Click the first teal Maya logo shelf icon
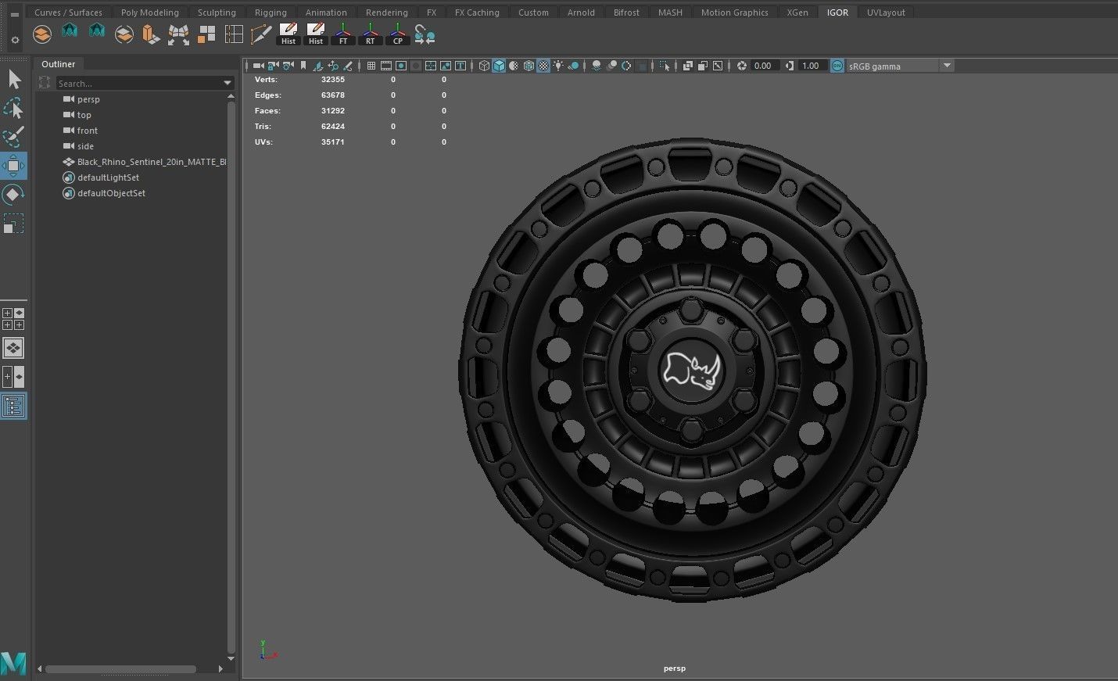The image size is (1118, 681). [70, 31]
